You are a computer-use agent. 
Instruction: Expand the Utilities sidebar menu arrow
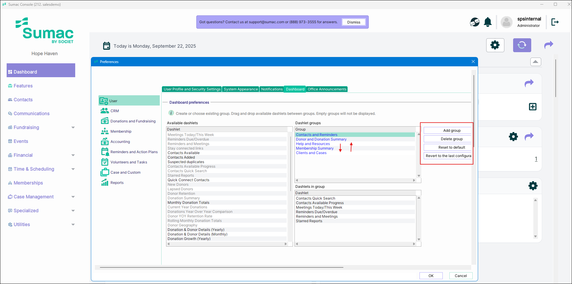73,225
